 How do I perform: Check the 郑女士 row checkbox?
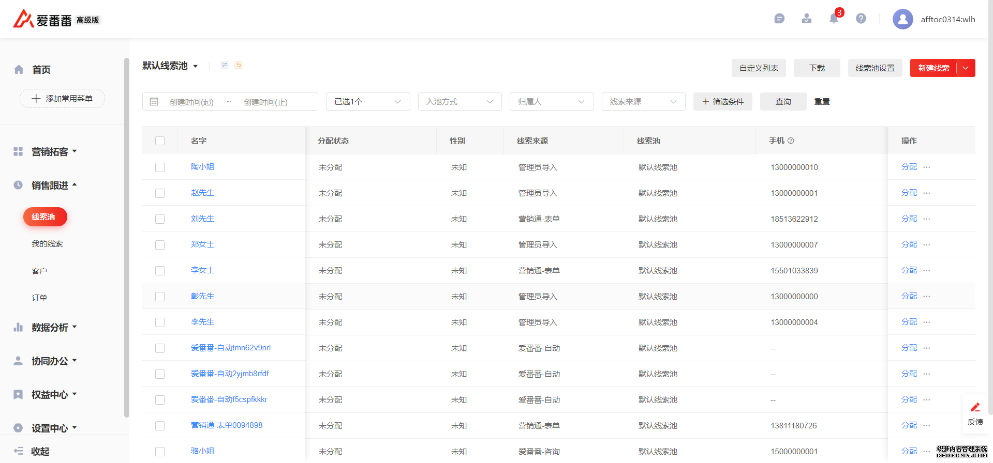pyautogui.click(x=160, y=245)
